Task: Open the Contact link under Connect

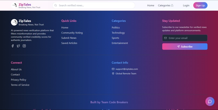Action: 15,75
